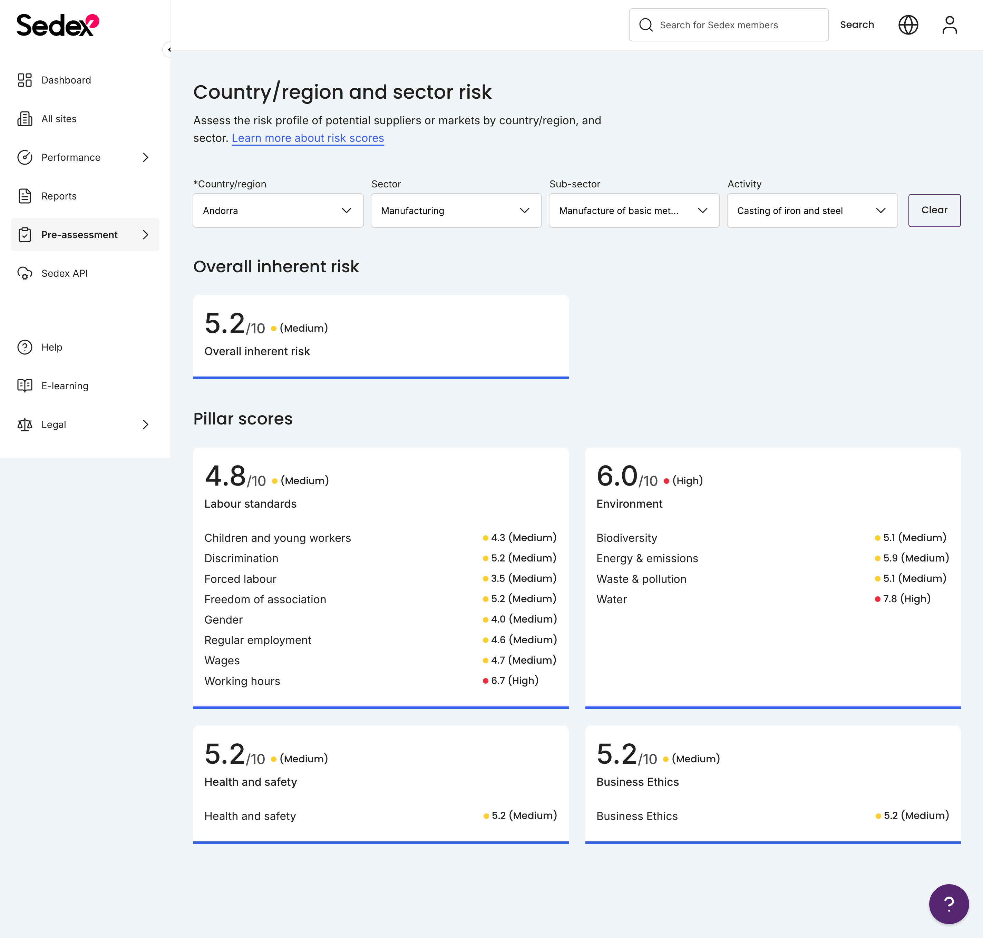Open the Country/region dropdown showing Andorra

278,211
